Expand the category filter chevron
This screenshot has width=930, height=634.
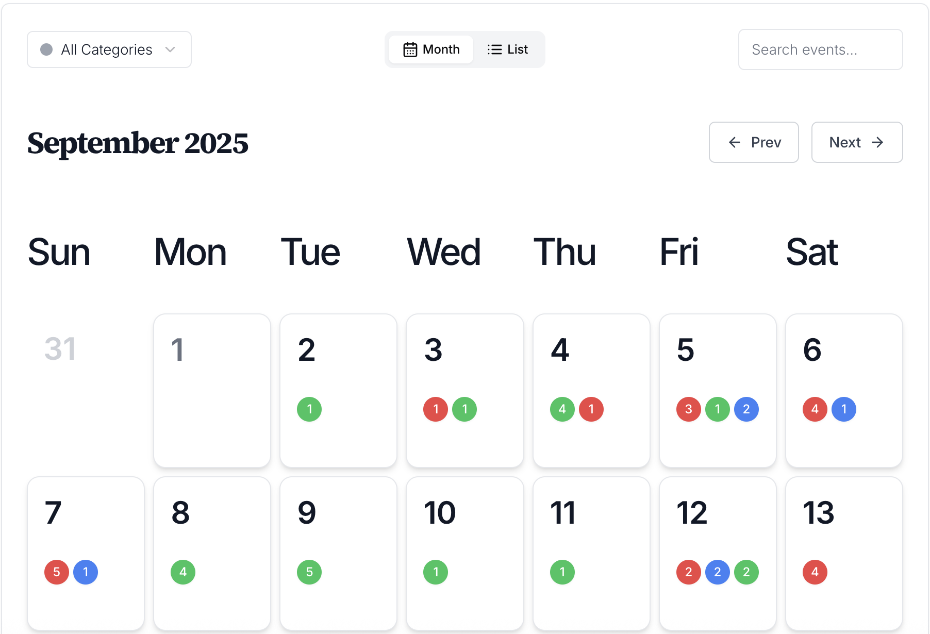(170, 49)
